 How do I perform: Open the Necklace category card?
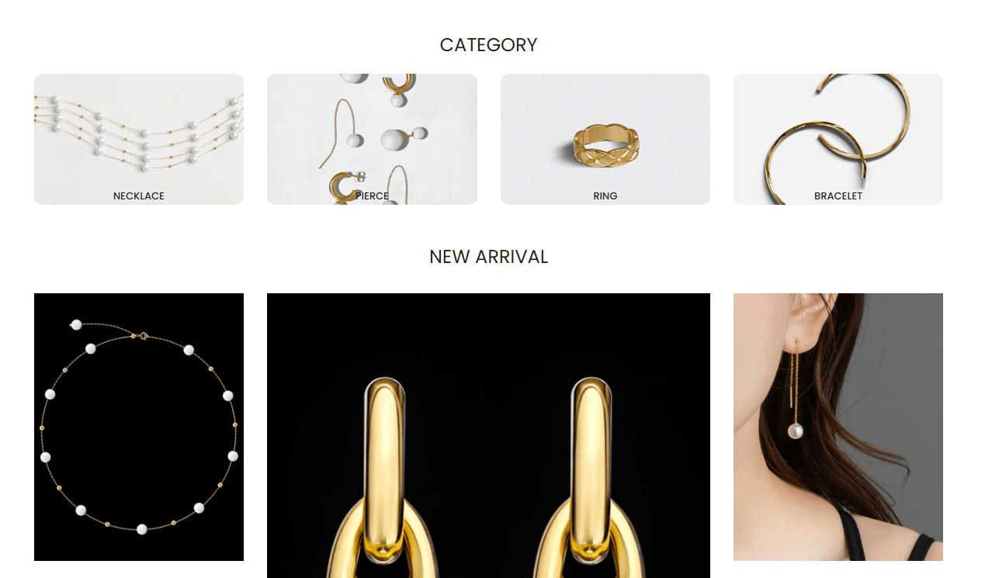(139, 139)
